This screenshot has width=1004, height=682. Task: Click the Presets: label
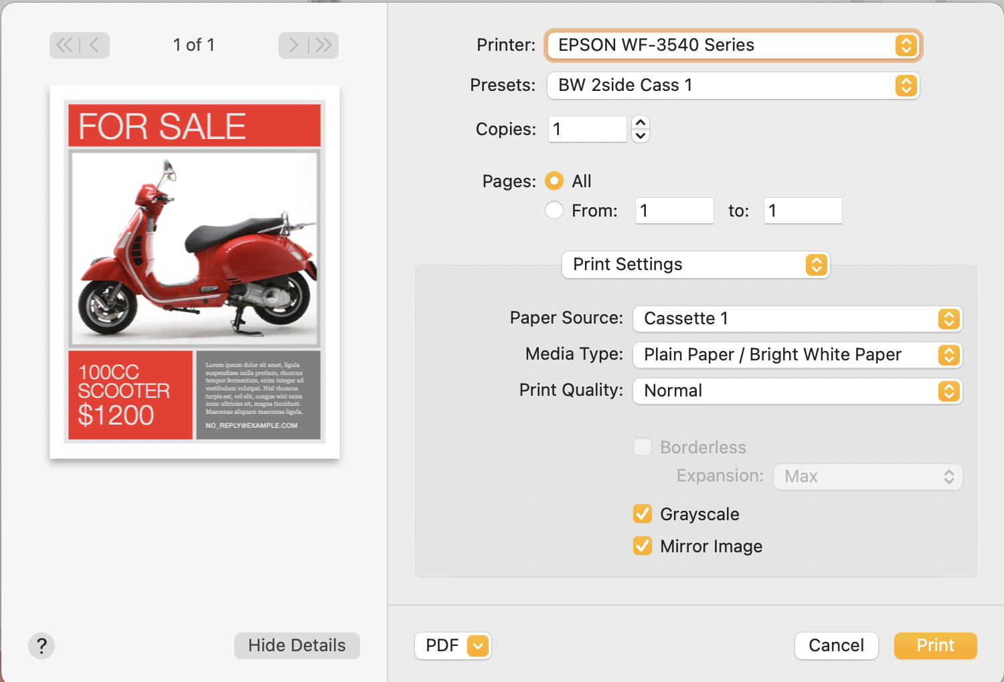click(503, 86)
